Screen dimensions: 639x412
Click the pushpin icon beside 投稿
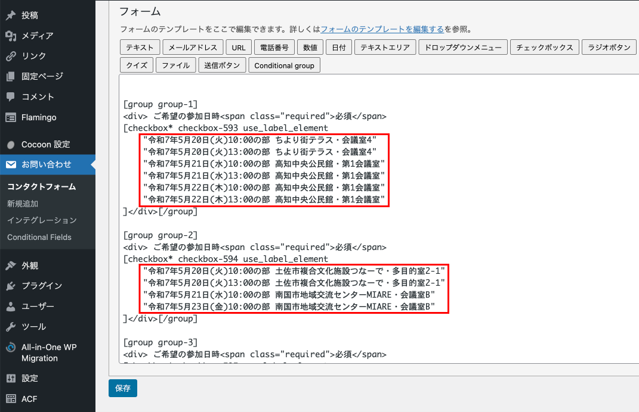point(11,15)
